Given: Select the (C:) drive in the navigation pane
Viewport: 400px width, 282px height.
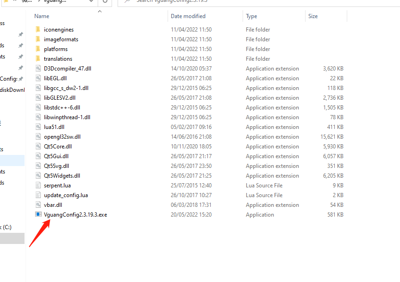Looking at the screenshot, I should click(x=7, y=227).
